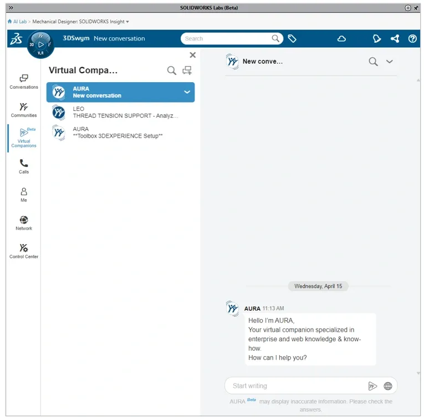424x420 pixels.
Task: Open AURA Toolbox 3DEXPERIENCE Setup conversation
Action: pyautogui.click(x=120, y=133)
